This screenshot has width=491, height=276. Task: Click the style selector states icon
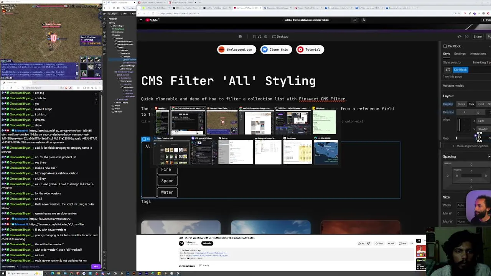[x=448, y=70]
